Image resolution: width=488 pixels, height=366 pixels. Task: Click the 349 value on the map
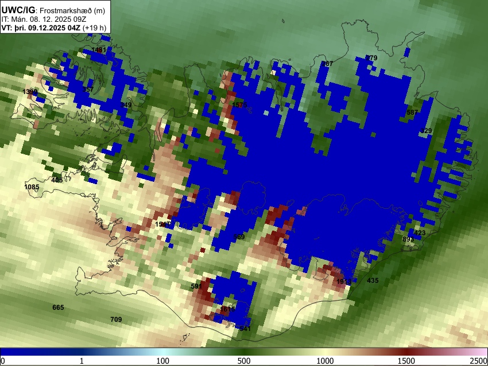pyautogui.click(x=126, y=105)
